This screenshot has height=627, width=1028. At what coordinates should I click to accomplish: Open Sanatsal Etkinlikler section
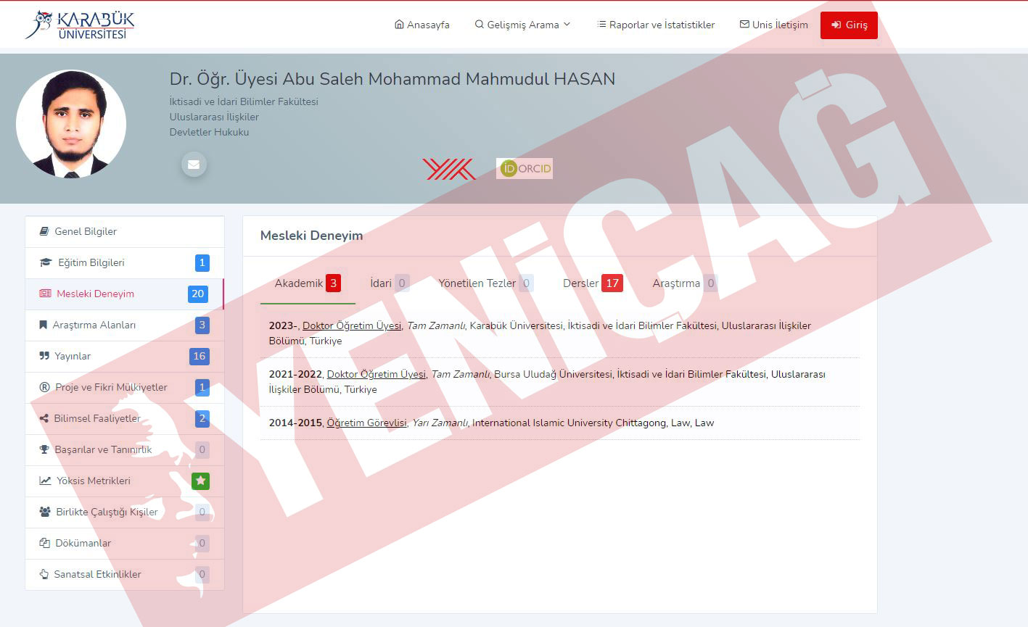click(x=125, y=574)
